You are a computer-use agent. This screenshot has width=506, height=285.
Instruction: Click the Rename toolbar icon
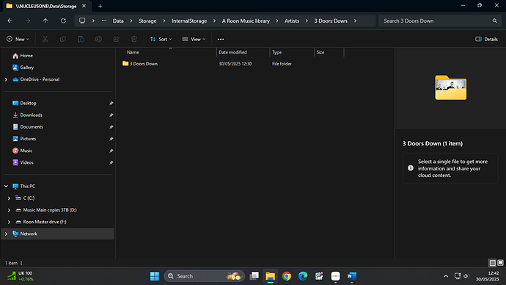click(x=98, y=39)
